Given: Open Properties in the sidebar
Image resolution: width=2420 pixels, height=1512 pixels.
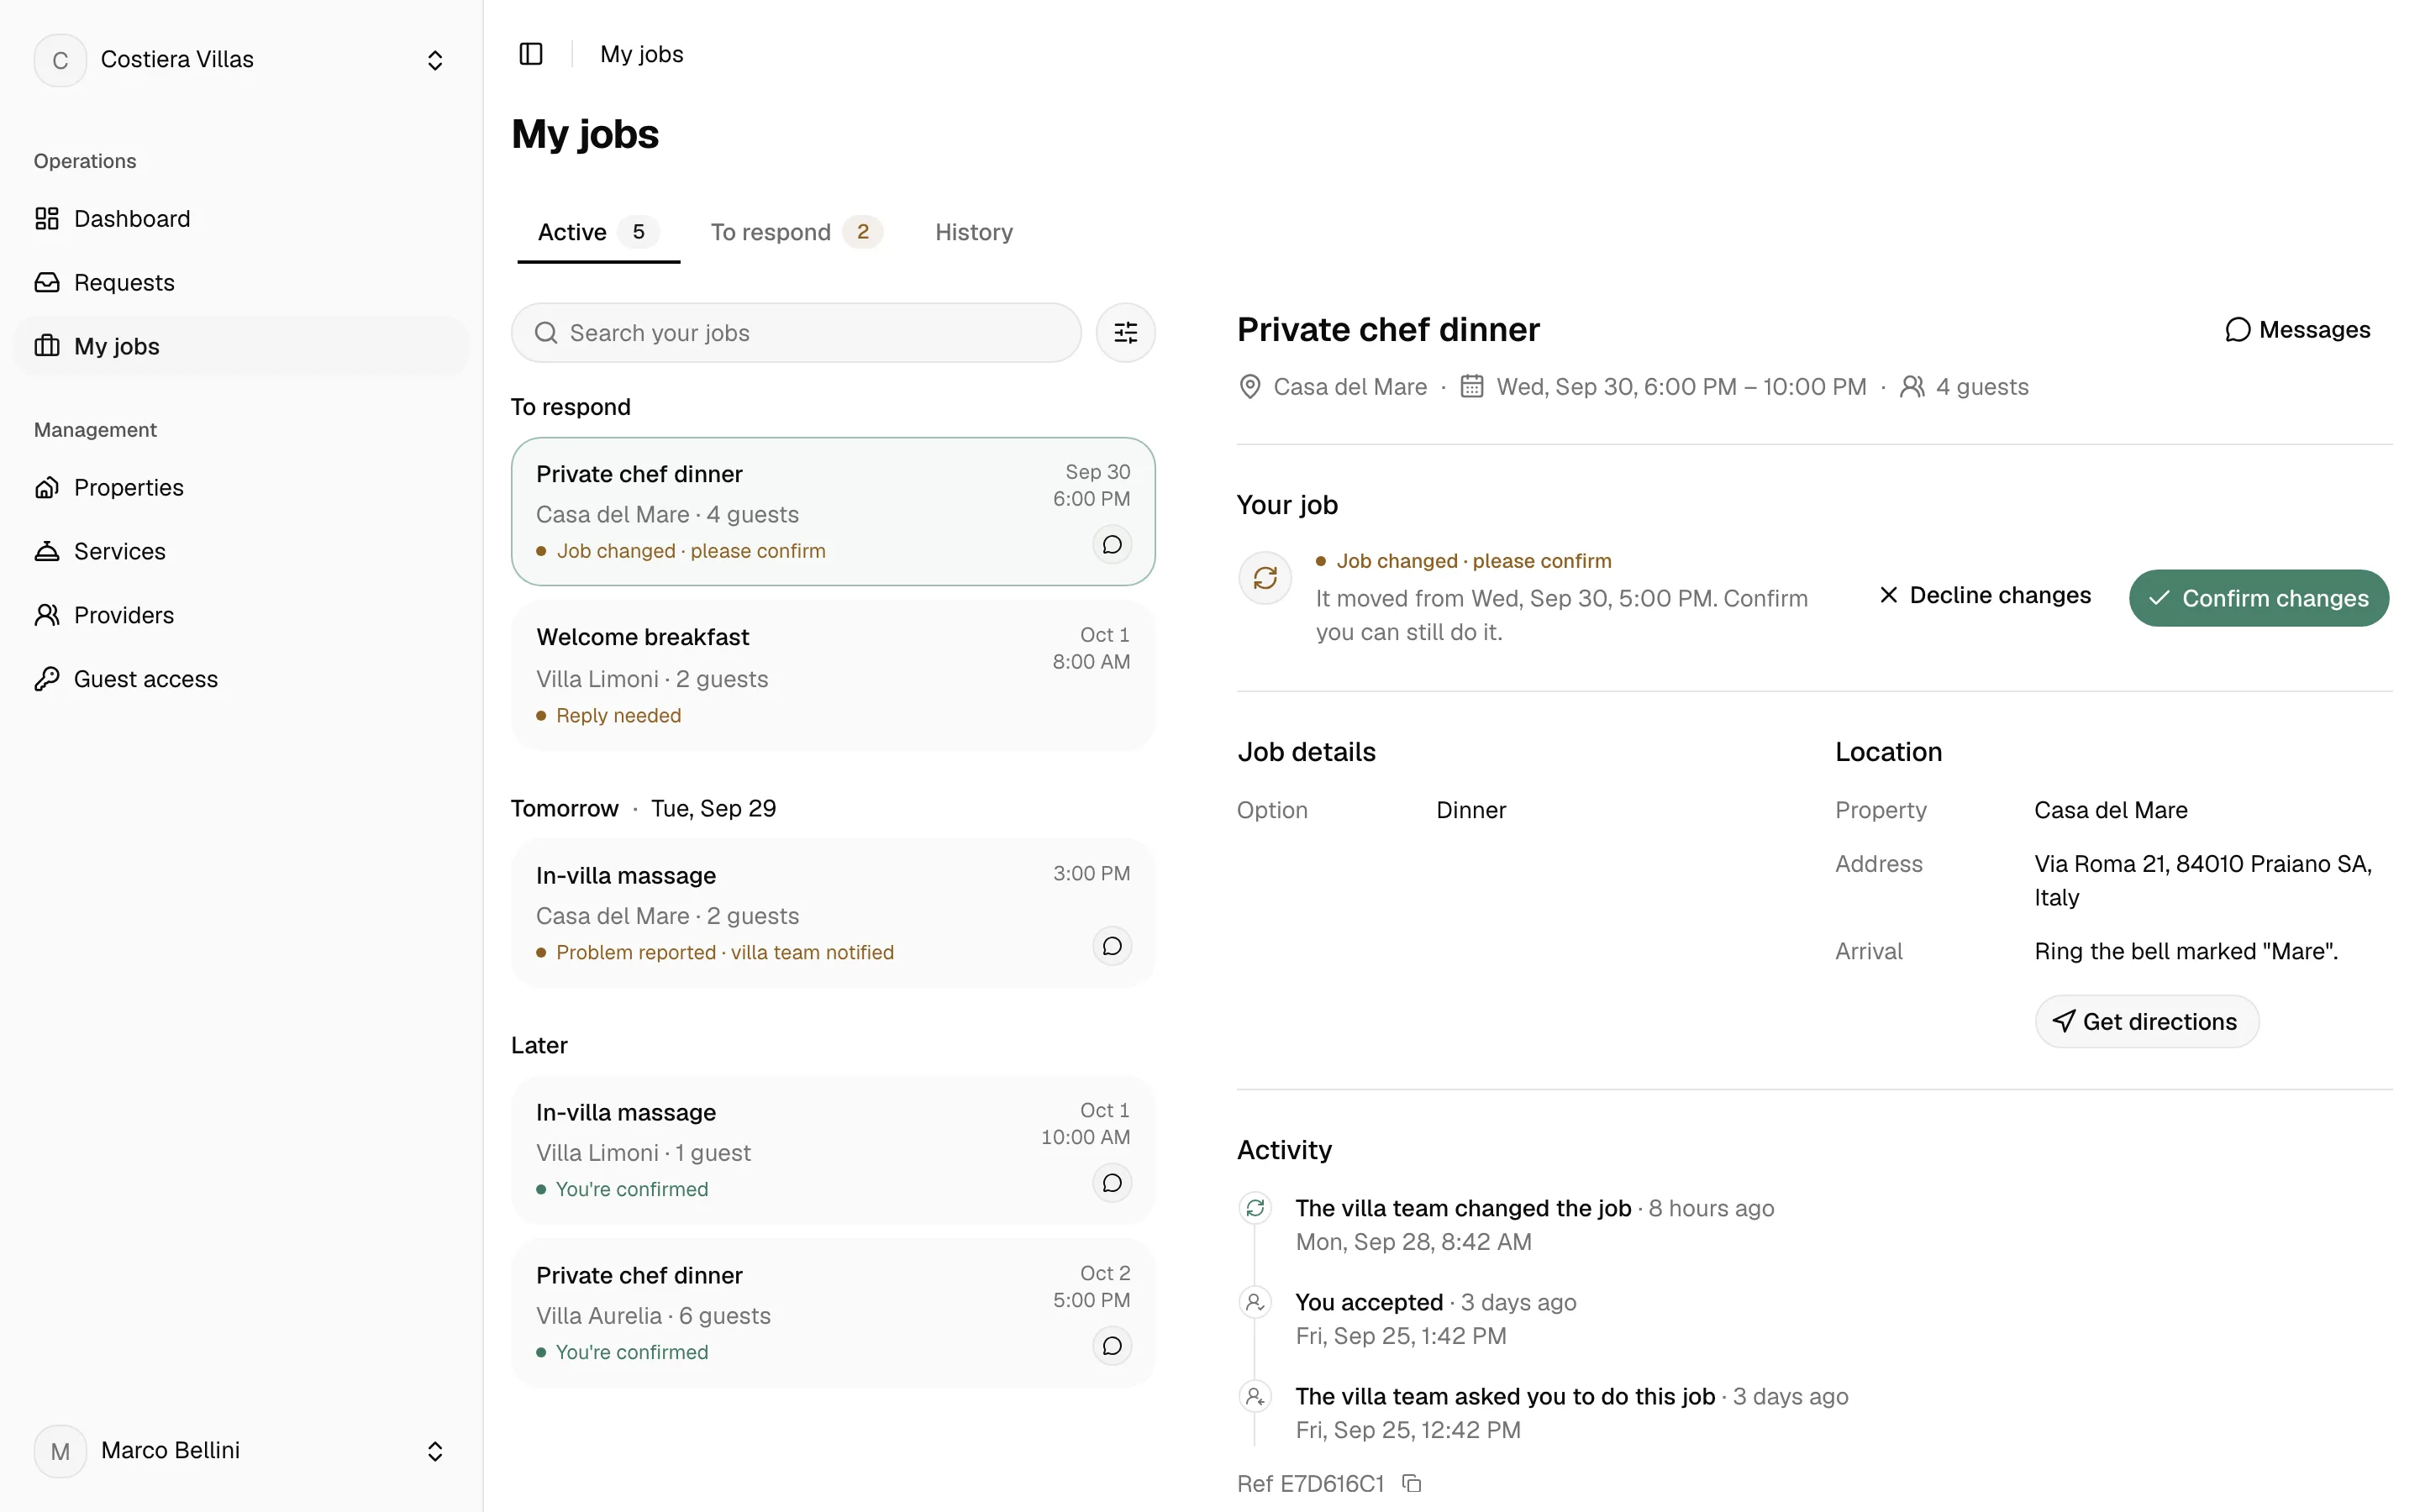Looking at the screenshot, I should [x=240, y=488].
